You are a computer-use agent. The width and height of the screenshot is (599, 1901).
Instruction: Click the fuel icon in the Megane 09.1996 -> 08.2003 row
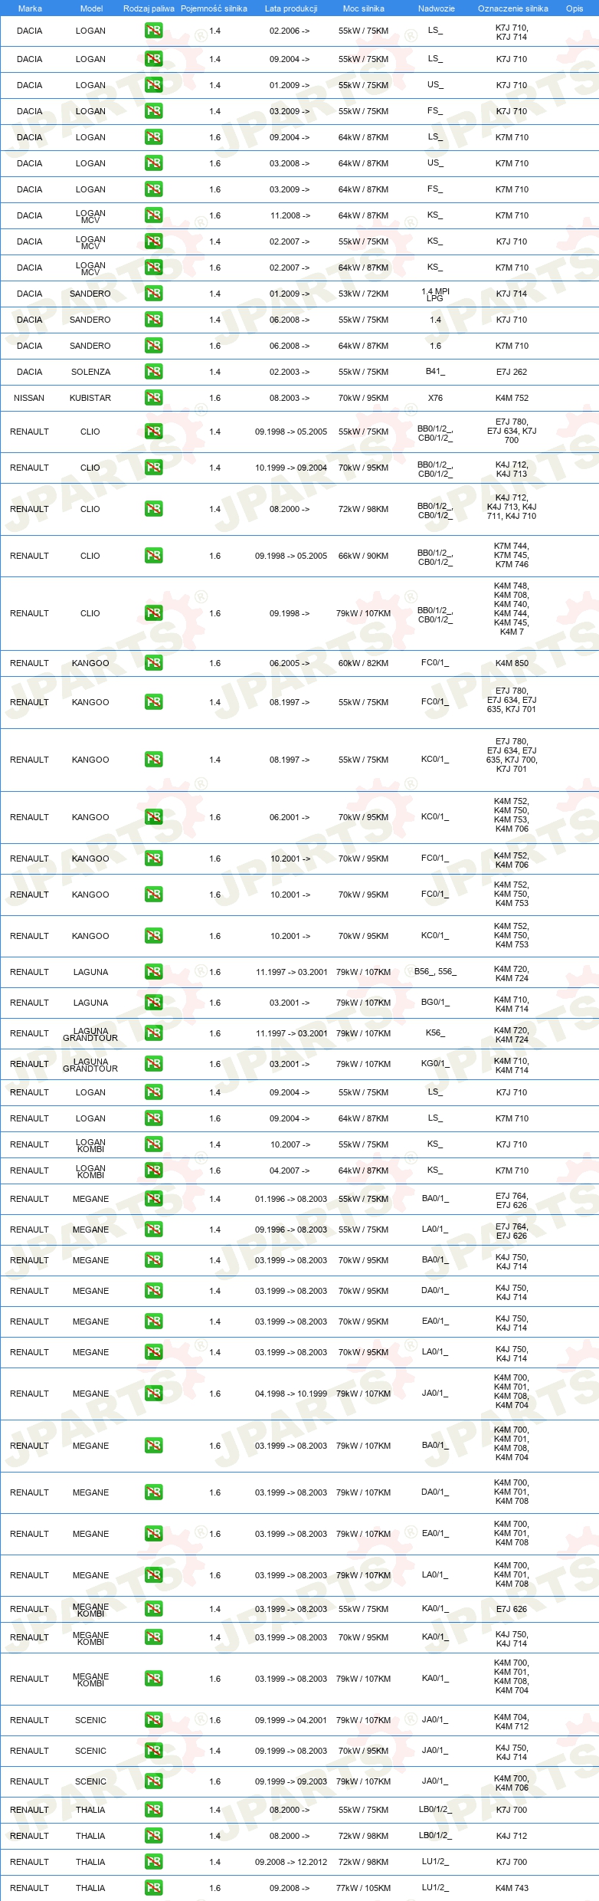click(153, 1229)
